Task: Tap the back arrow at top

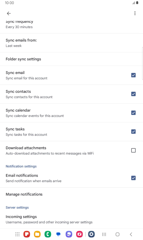Action: [9, 13]
